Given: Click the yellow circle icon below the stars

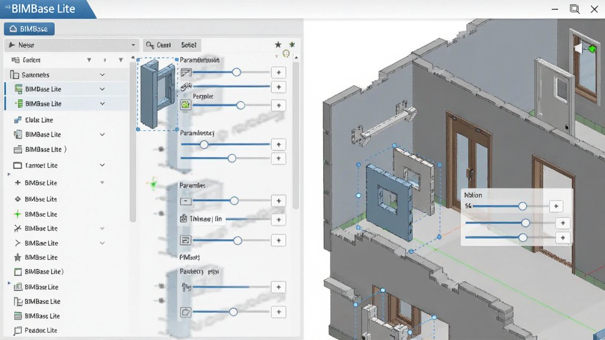Looking at the screenshot, I should 286,54.
